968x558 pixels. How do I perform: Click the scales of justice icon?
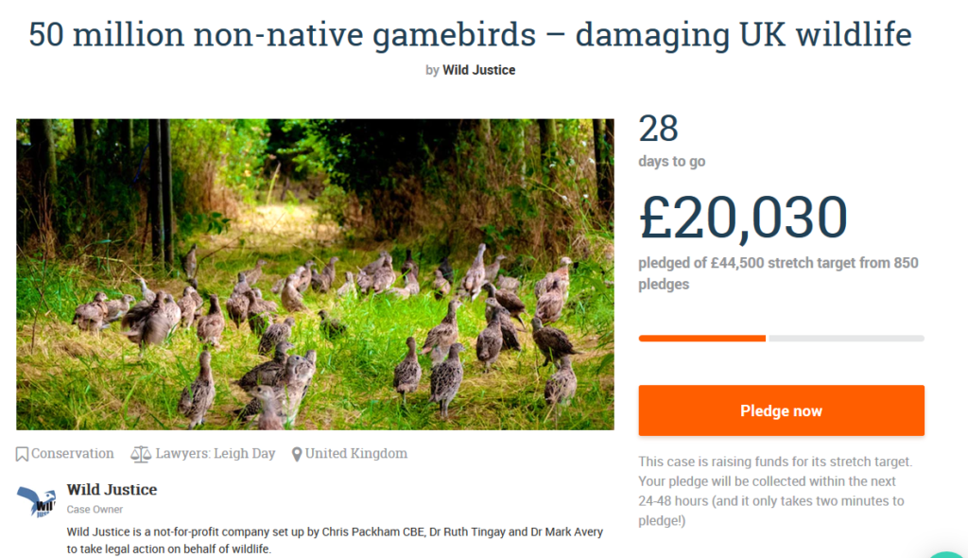[141, 454]
